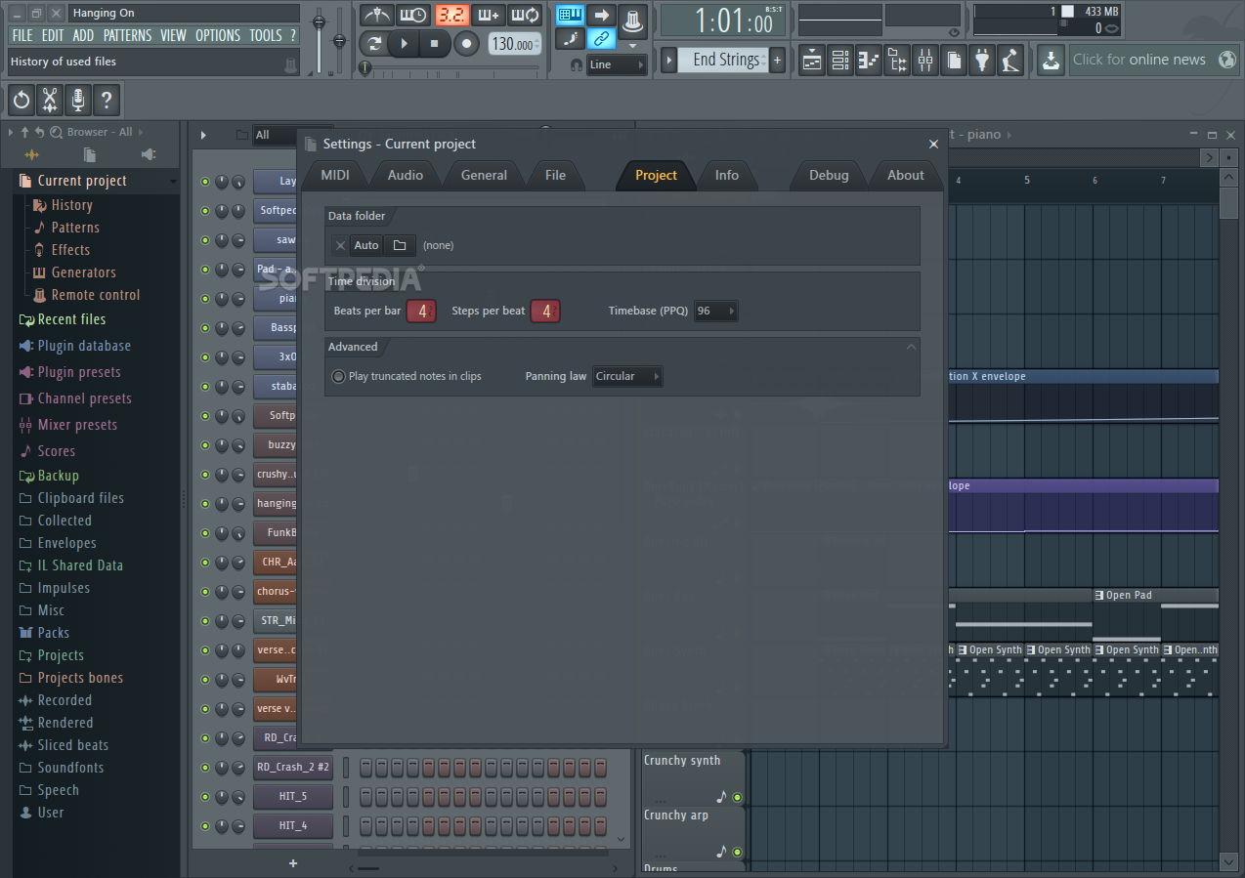Open the pattern menu arrow left of End Strings
The width and height of the screenshot is (1245, 878).
(x=669, y=61)
